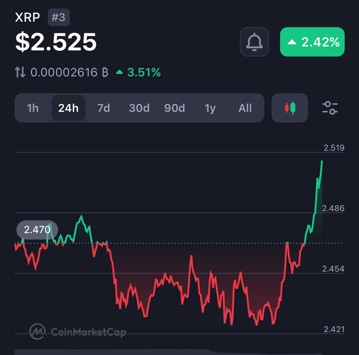359x355 pixels.
Task: Open the chart settings sliders icon
Action: coord(330,108)
